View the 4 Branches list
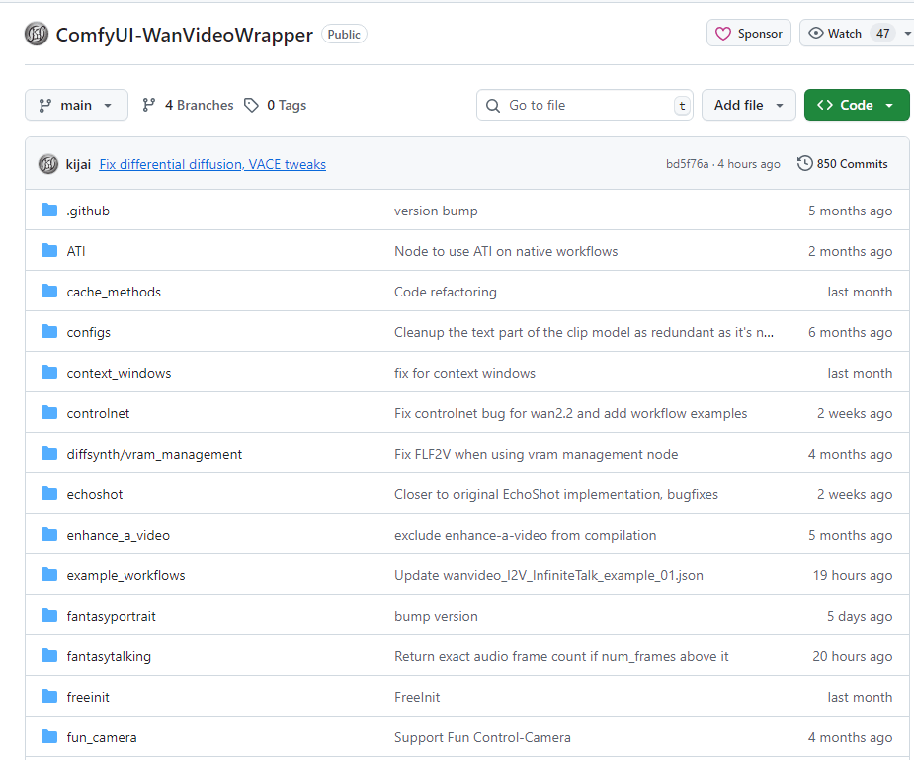 click(x=188, y=105)
